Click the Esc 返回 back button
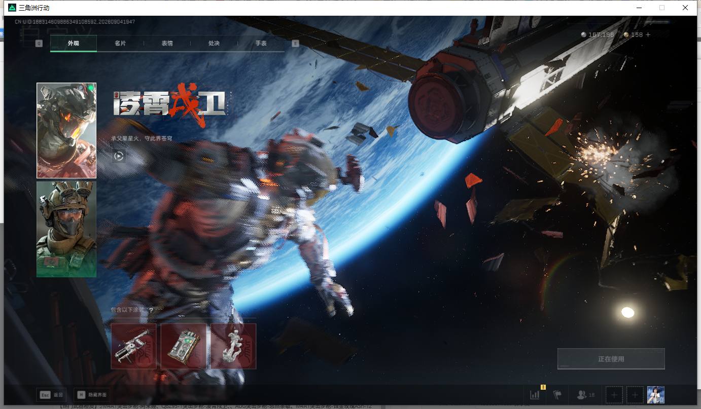Viewport: 701px width, 409px height. pos(51,395)
